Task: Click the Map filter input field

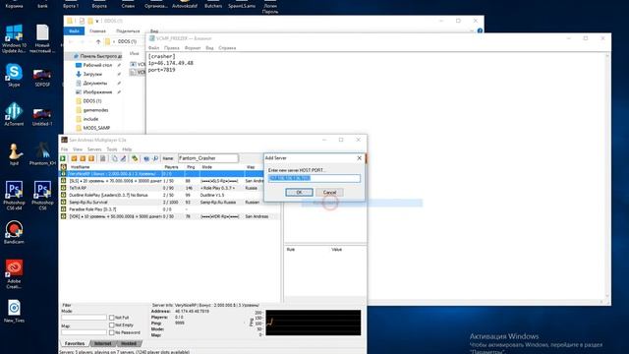Action: 84,332
